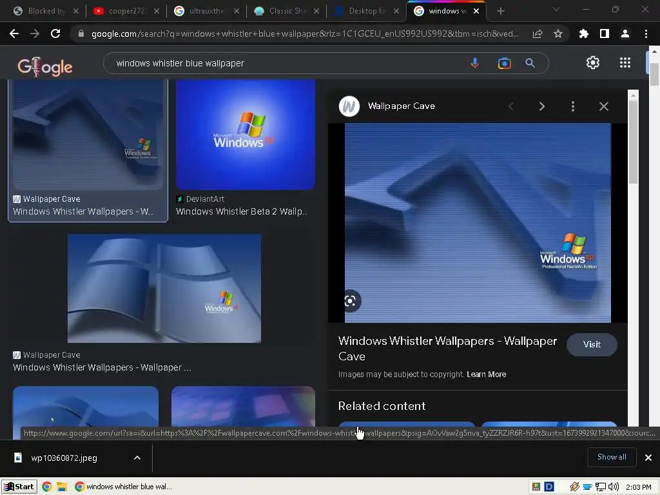Bookmark this page with the star icon
This screenshot has width=660, height=495.
558,34
